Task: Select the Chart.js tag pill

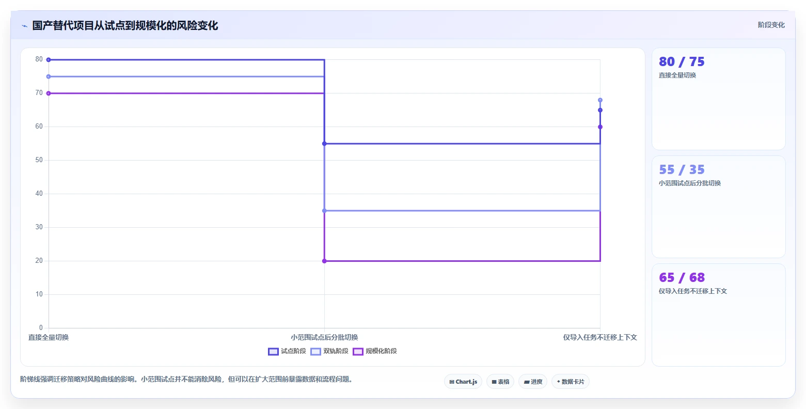Action: pos(463,382)
